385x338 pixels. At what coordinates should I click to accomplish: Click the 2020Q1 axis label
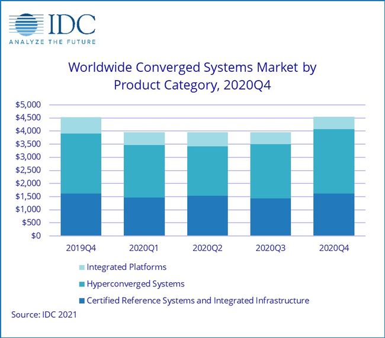[144, 248]
